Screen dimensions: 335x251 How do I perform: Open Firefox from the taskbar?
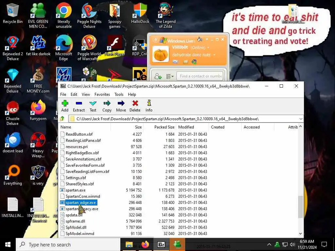145,244
